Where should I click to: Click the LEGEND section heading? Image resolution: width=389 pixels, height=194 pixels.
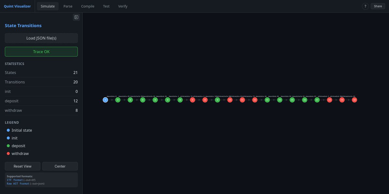pos(12,123)
